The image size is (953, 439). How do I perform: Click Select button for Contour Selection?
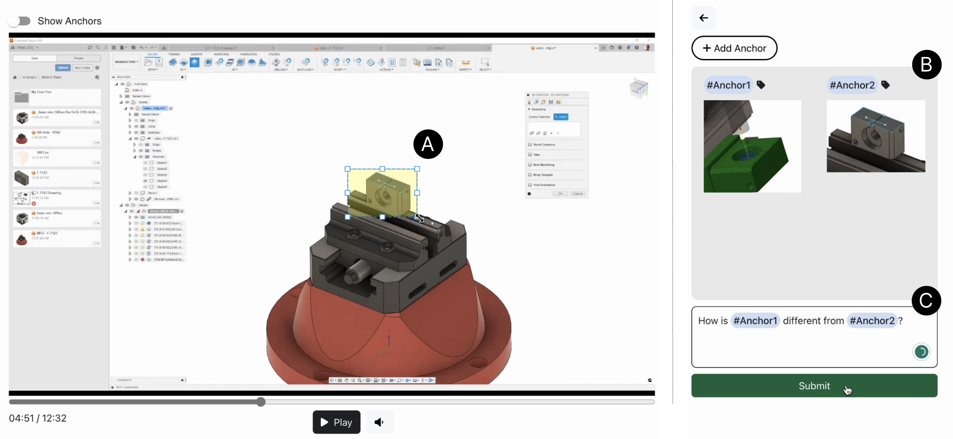[x=561, y=117]
